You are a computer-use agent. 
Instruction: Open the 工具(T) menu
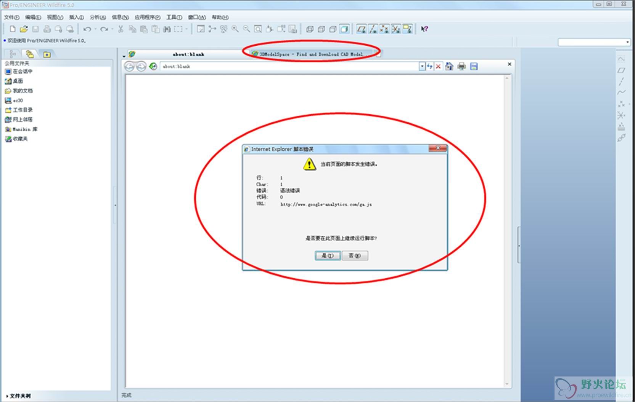point(174,17)
